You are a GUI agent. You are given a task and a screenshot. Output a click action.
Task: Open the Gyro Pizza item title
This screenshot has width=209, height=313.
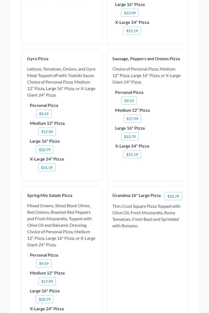pos(38,59)
